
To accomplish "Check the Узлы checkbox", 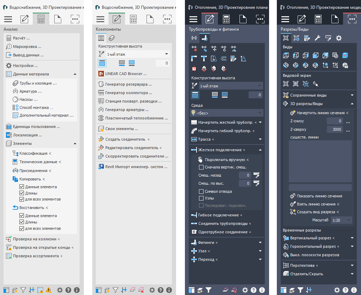I will point(201,198).
